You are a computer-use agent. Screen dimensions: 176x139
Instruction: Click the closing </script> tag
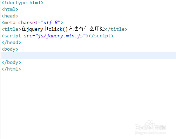pyautogui.click(x=101, y=36)
